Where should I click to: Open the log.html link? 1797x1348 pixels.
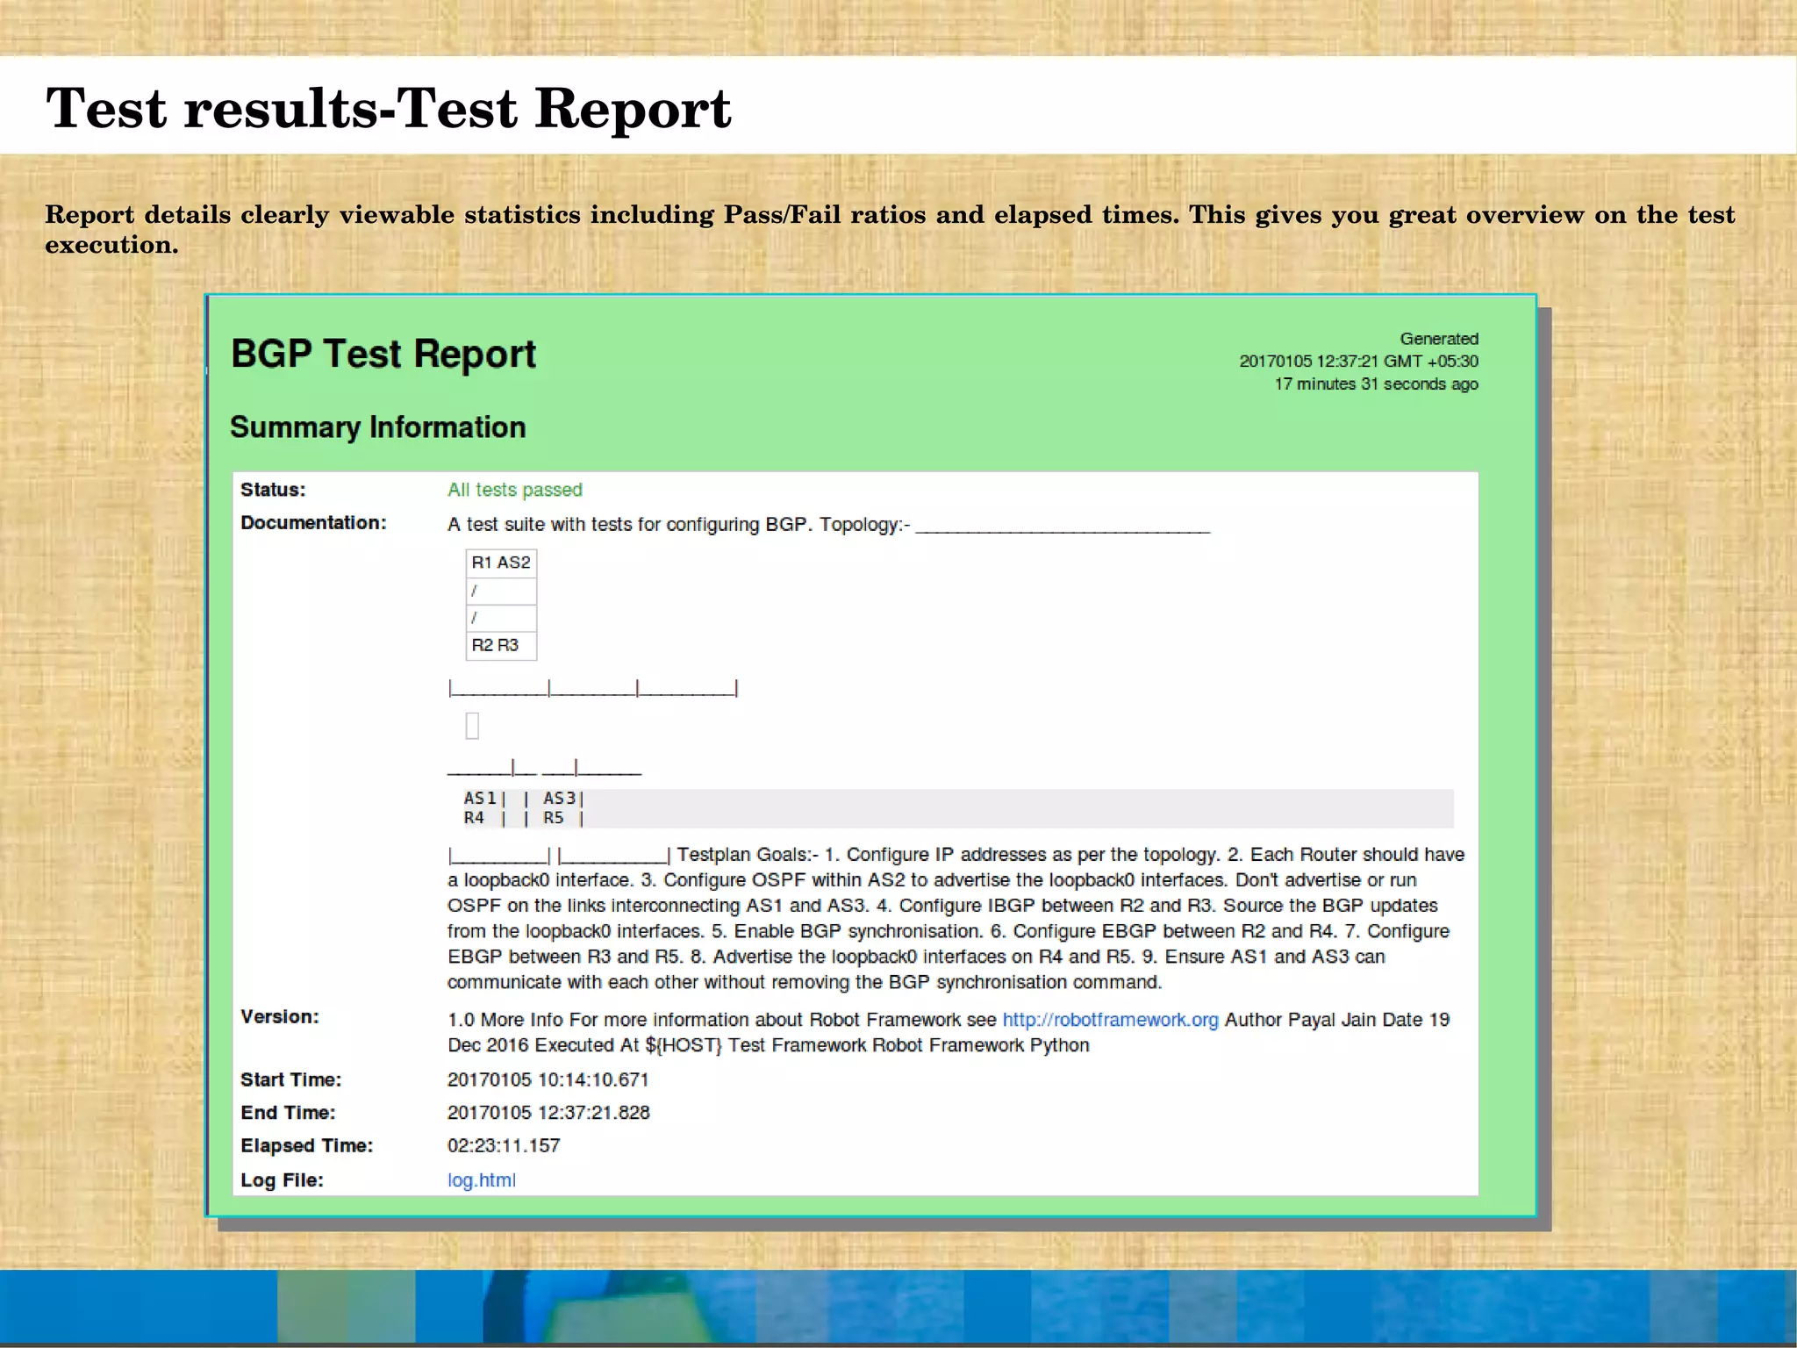tap(481, 1179)
